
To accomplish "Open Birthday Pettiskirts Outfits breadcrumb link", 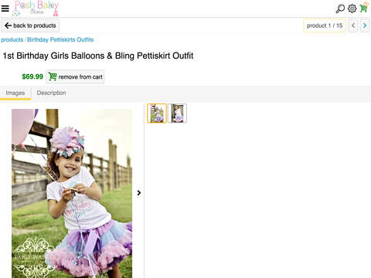I will [60, 39].
